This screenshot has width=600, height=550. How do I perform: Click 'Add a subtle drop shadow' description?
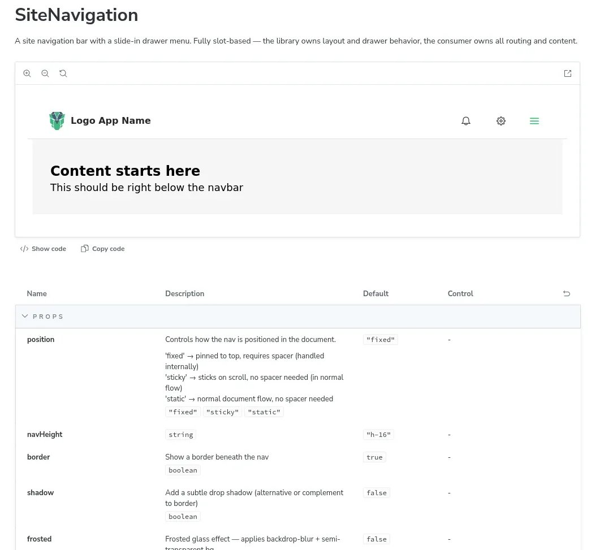click(x=254, y=497)
